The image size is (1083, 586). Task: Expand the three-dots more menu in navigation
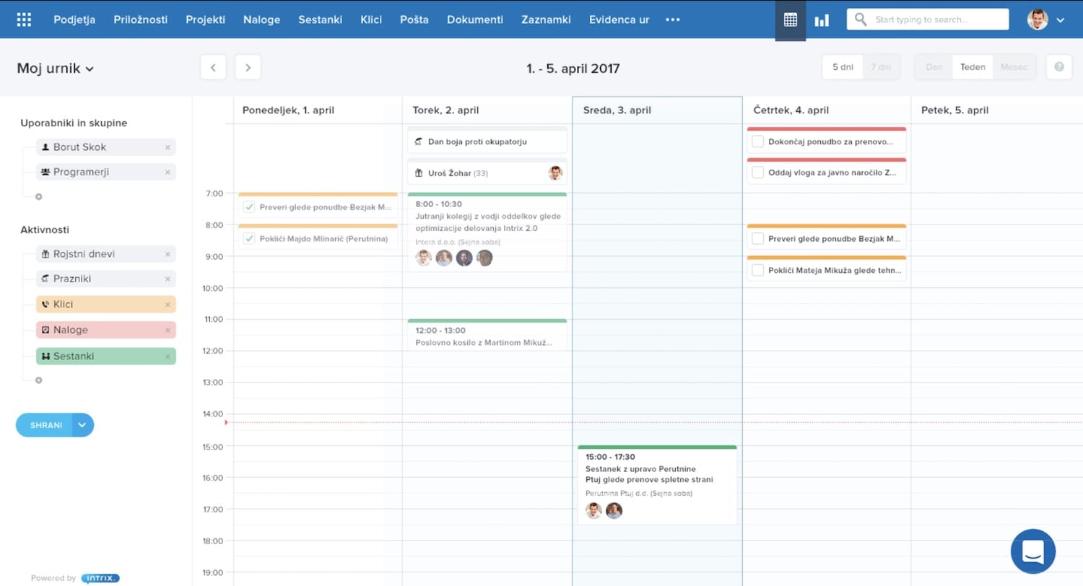point(673,19)
